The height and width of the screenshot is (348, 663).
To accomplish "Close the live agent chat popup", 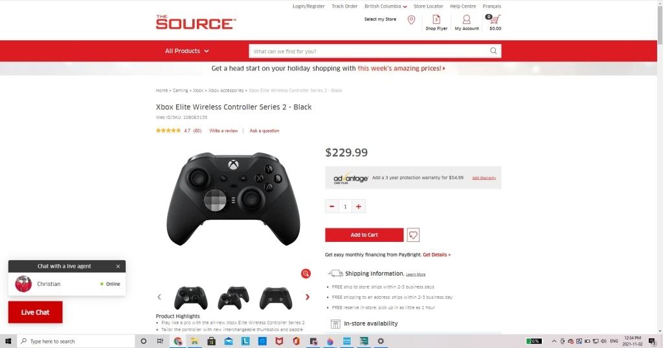I will coord(118,266).
